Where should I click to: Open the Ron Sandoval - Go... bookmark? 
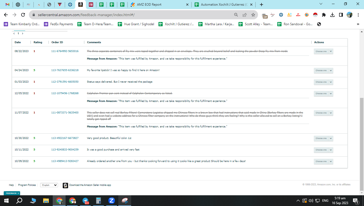pyautogui.click(x=295, y=24)
